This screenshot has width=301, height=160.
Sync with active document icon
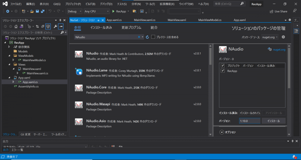click(37, 26)
